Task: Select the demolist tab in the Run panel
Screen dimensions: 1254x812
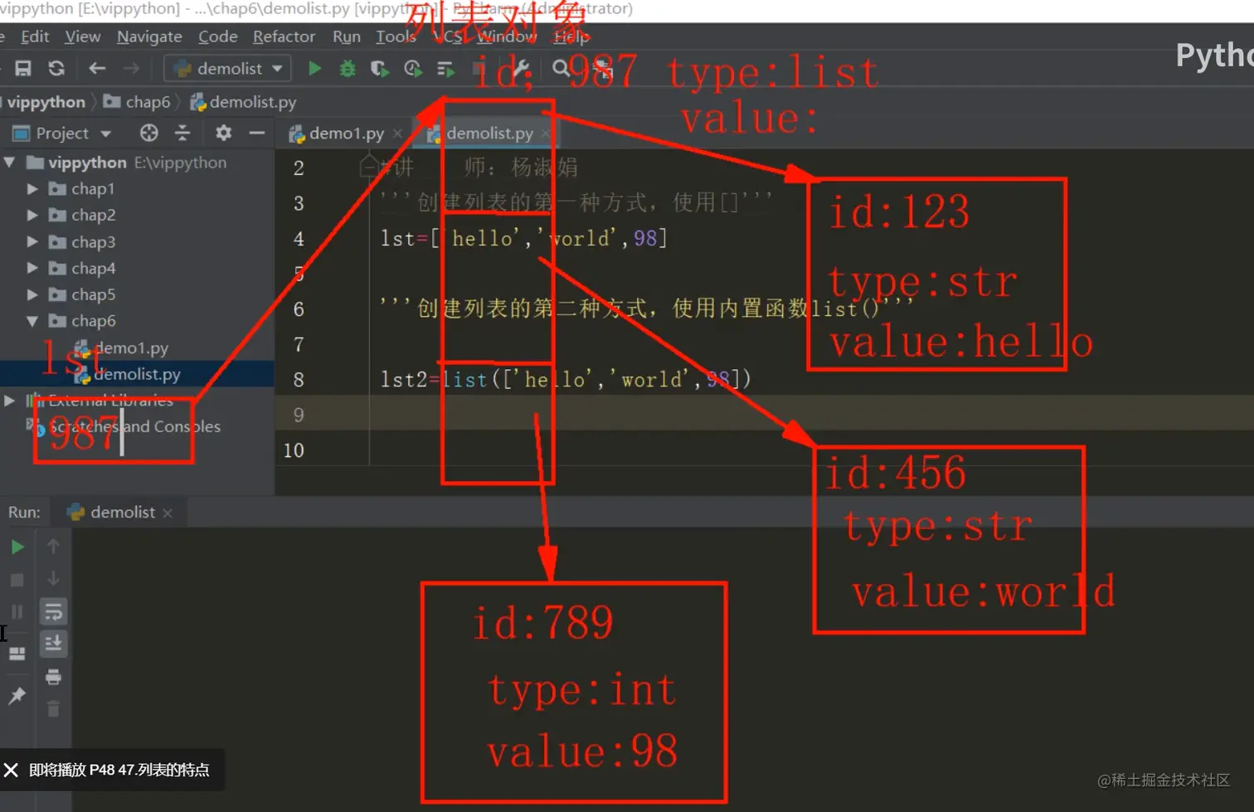Action: point(122,513)
